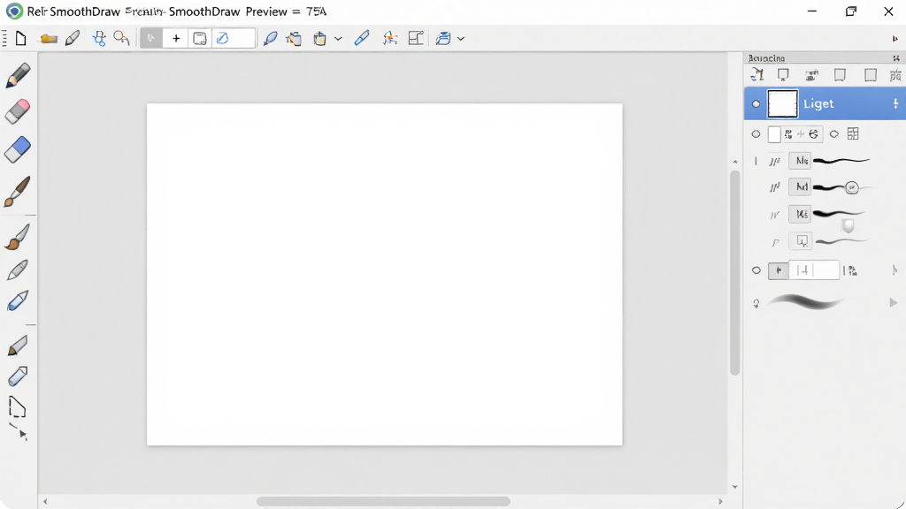
Task: Open file with the folder icon
Action: 49,39
